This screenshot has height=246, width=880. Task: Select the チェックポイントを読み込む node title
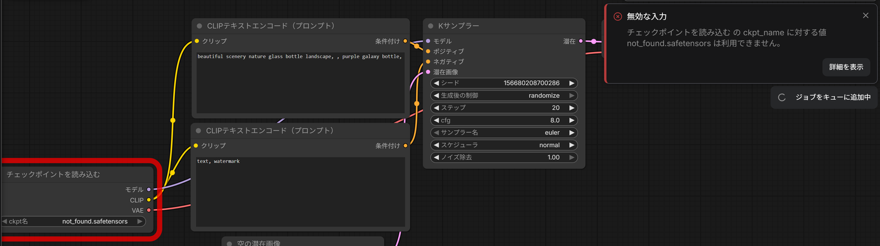(x=53, y=174)
